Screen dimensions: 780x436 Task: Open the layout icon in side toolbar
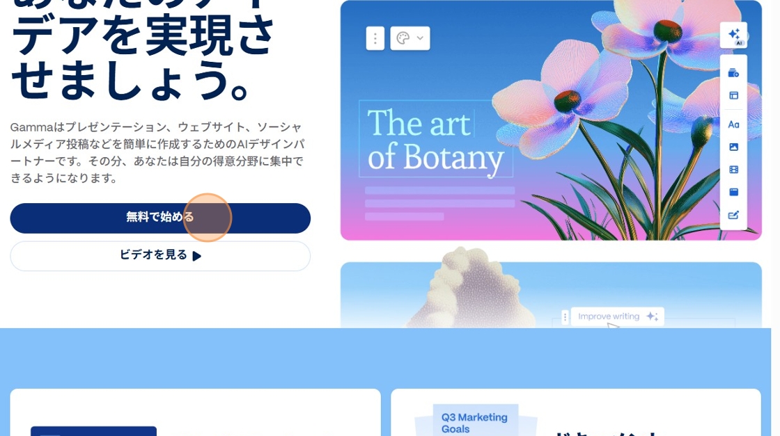click(x=734, y=95)
